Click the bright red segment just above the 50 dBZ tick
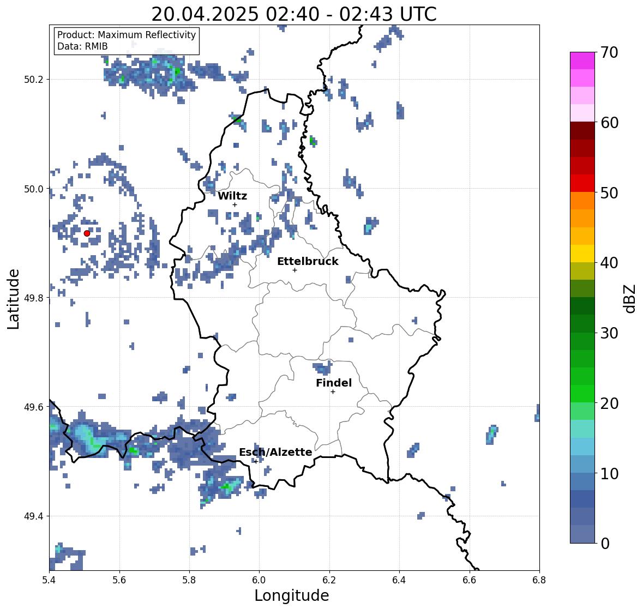Viewport: 643px width, 609px height. pyautogui.click(x=582, y=183)
